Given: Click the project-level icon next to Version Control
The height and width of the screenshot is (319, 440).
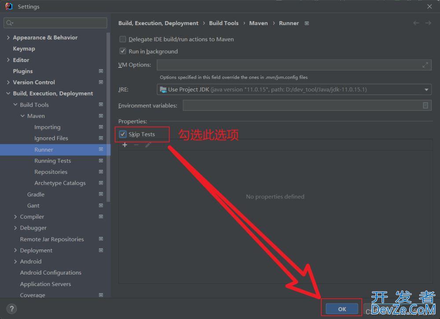Looking at the screenshot, I should [101, 82].
